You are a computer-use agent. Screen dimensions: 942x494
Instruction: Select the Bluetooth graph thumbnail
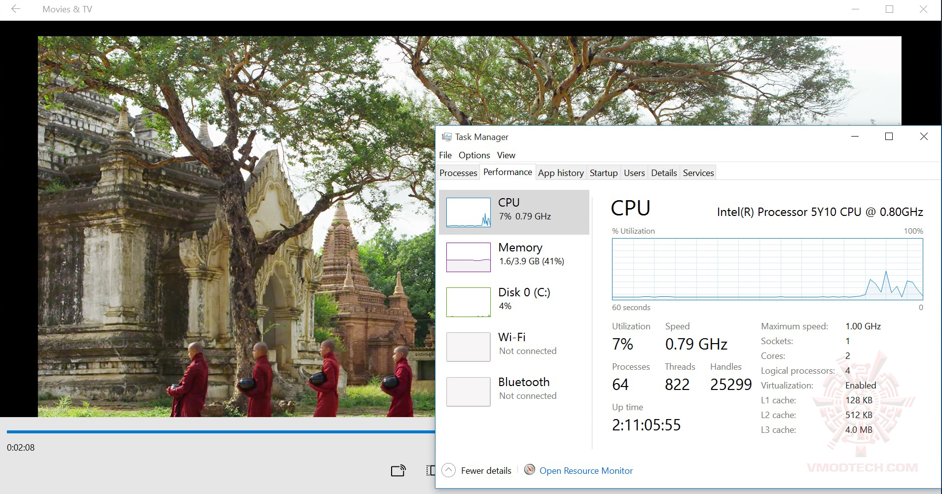coord(469,392)
